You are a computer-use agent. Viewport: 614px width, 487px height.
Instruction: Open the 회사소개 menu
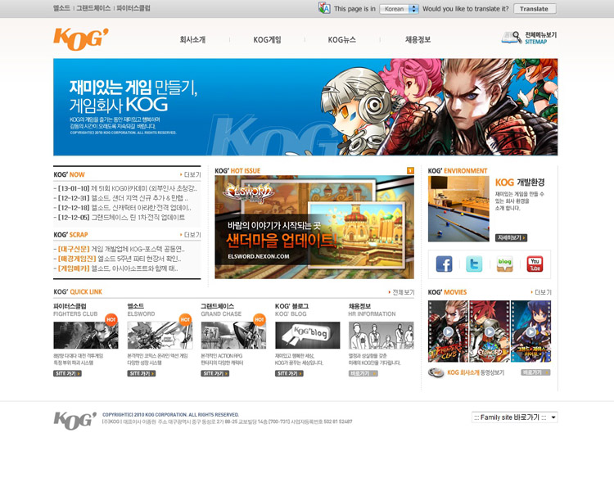click(x=192, y=39)
